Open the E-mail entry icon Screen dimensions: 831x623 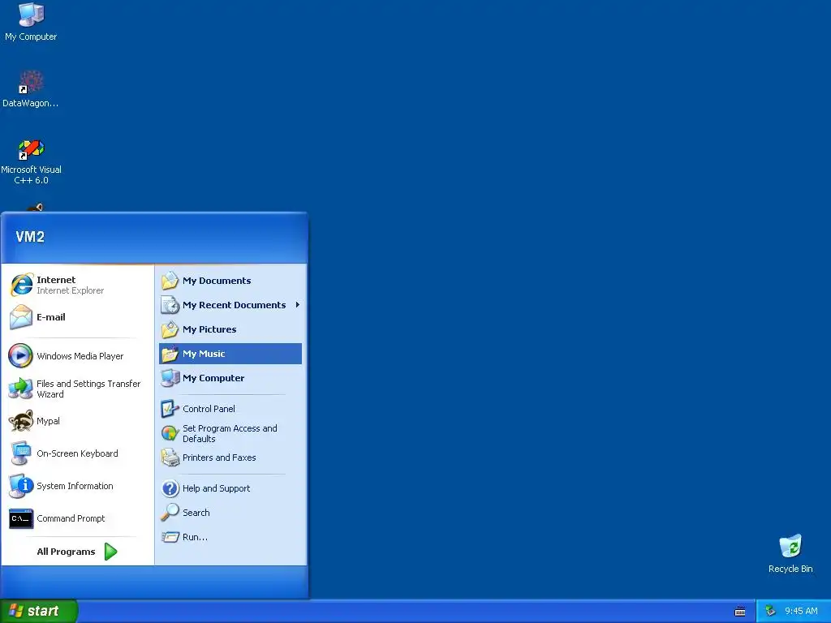21,317
